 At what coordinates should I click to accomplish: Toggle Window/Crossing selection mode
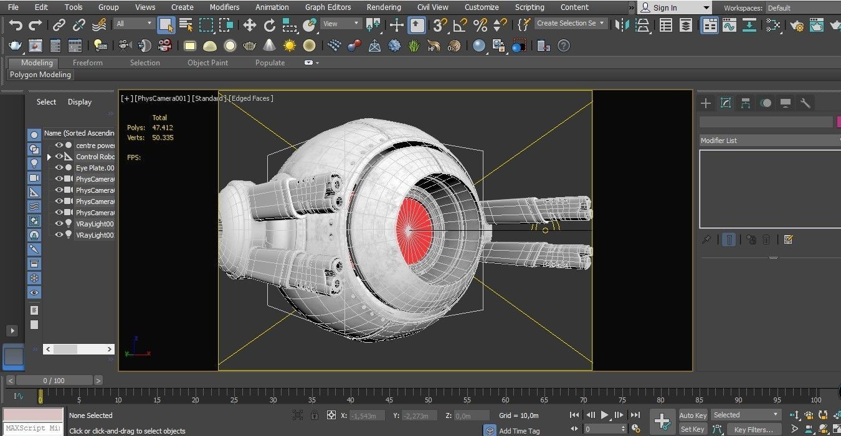click(x=226, y=25)
